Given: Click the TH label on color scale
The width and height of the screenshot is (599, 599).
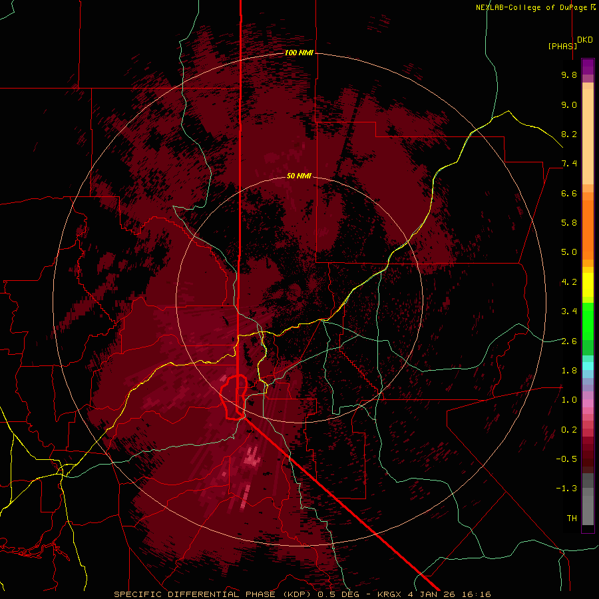Looking at the screenshot, I should pyautogui.click(x=572, y=518).
